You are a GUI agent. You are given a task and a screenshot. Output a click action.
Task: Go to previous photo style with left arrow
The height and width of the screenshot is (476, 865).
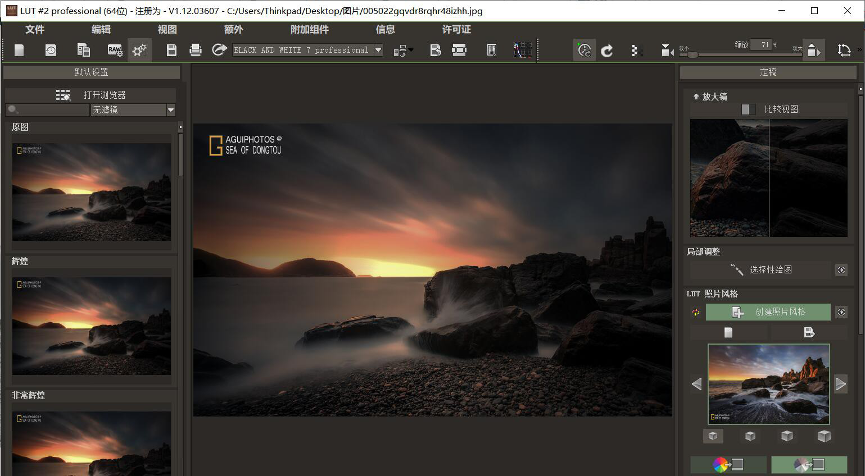tap(697, 384)
